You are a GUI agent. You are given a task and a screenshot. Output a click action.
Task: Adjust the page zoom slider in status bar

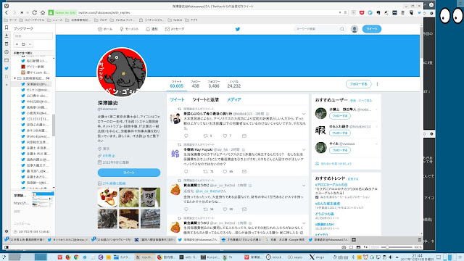(397, 247)
